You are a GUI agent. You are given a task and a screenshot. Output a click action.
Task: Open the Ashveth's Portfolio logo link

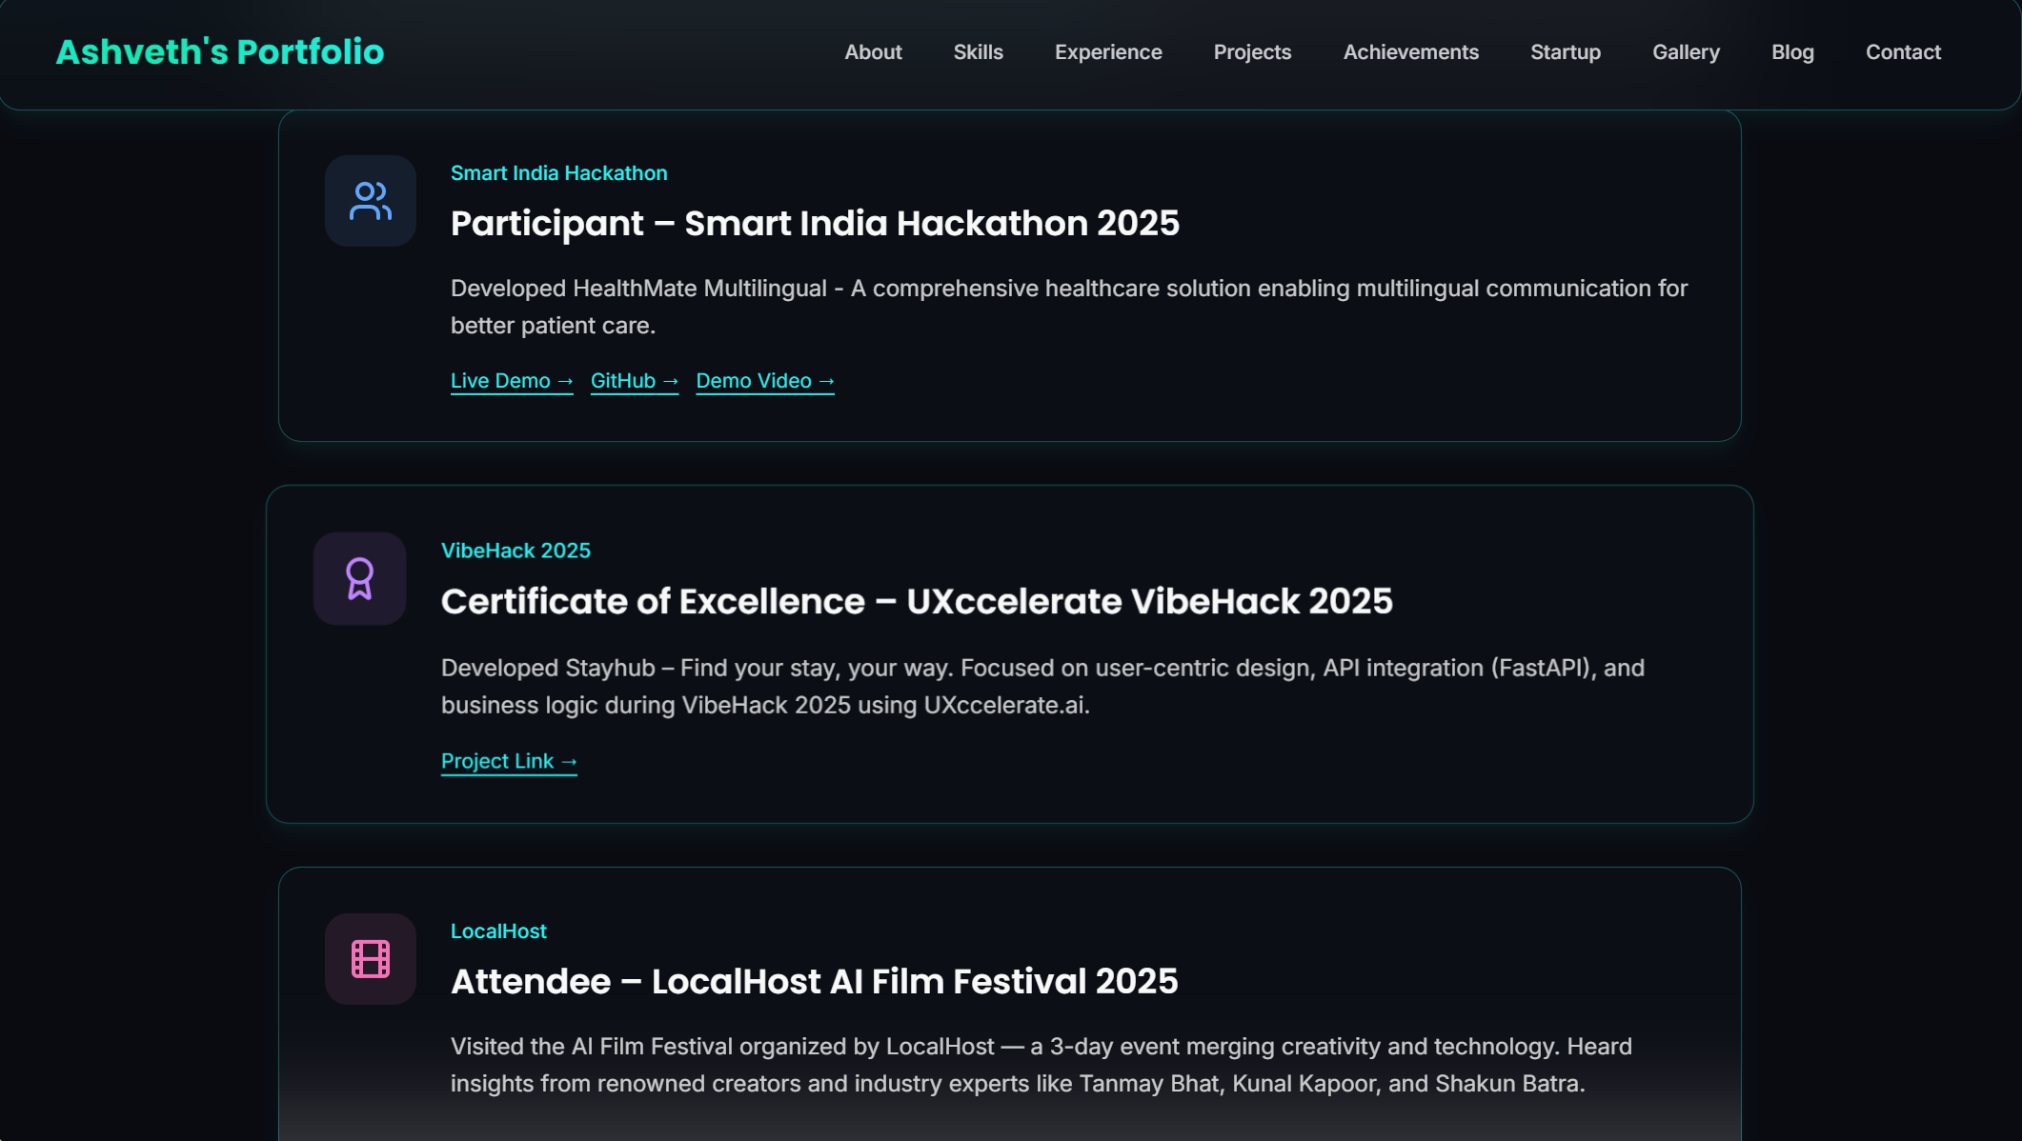click(220, 52)
